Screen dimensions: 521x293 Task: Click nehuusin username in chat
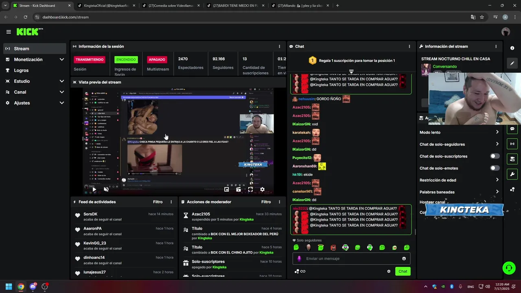306,99
